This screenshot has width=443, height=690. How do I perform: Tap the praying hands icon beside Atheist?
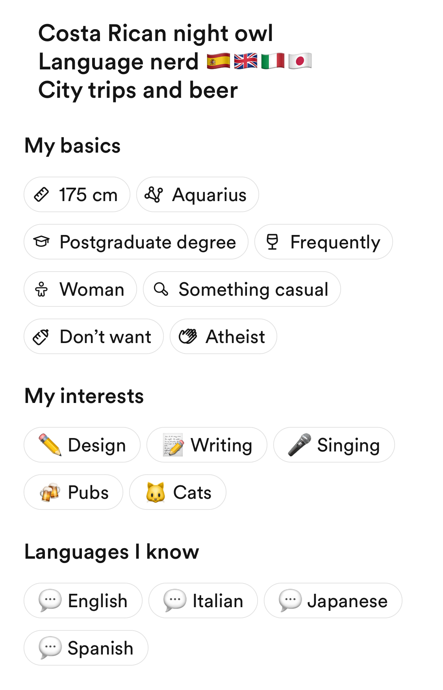point(188,336)
